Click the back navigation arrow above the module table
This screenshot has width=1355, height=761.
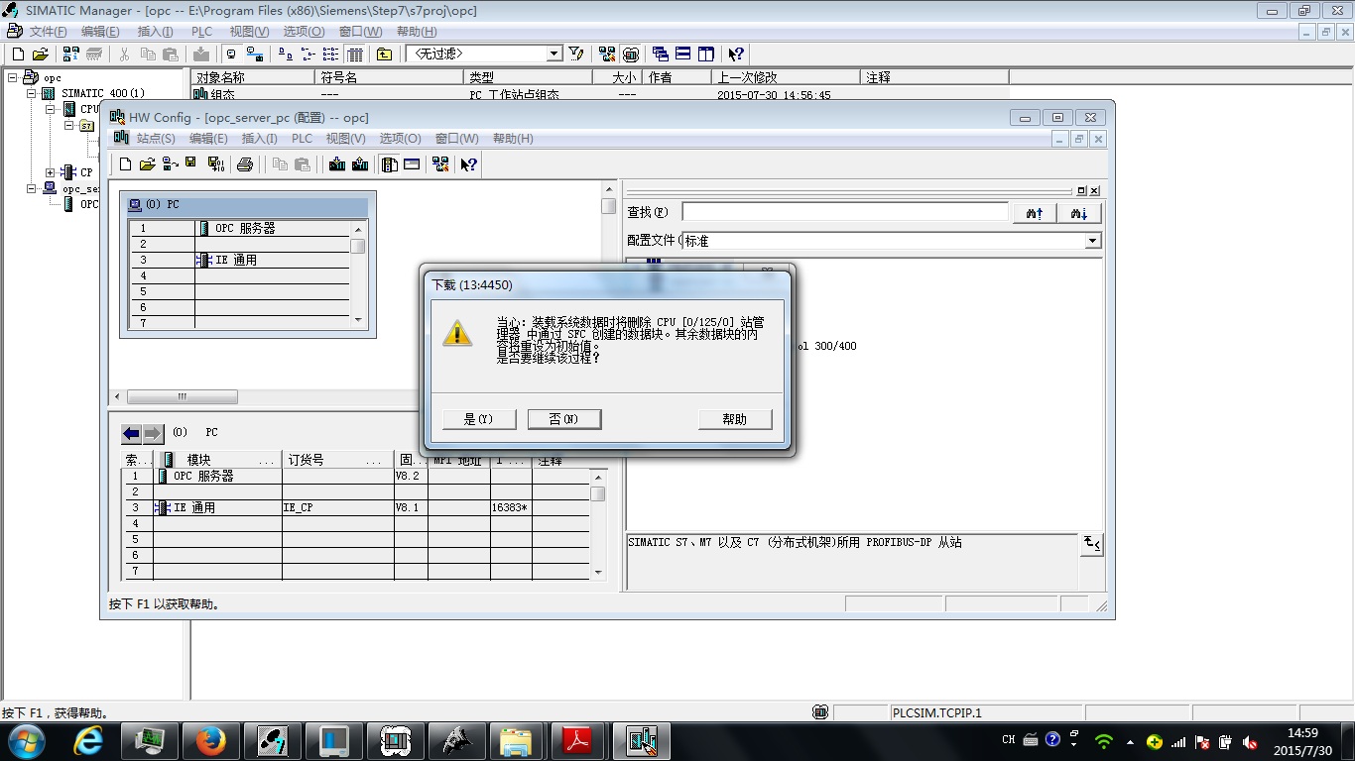[131, 434]
